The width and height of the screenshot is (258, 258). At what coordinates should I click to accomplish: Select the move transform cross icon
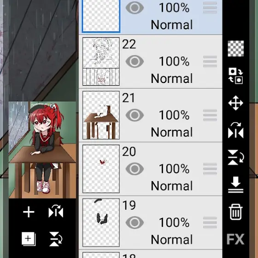point(235,103)
